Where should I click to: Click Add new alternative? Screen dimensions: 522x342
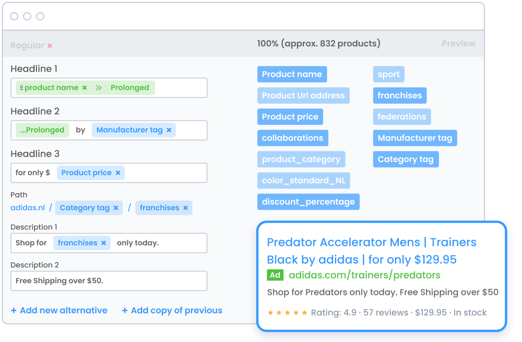(x=59, y=310)
